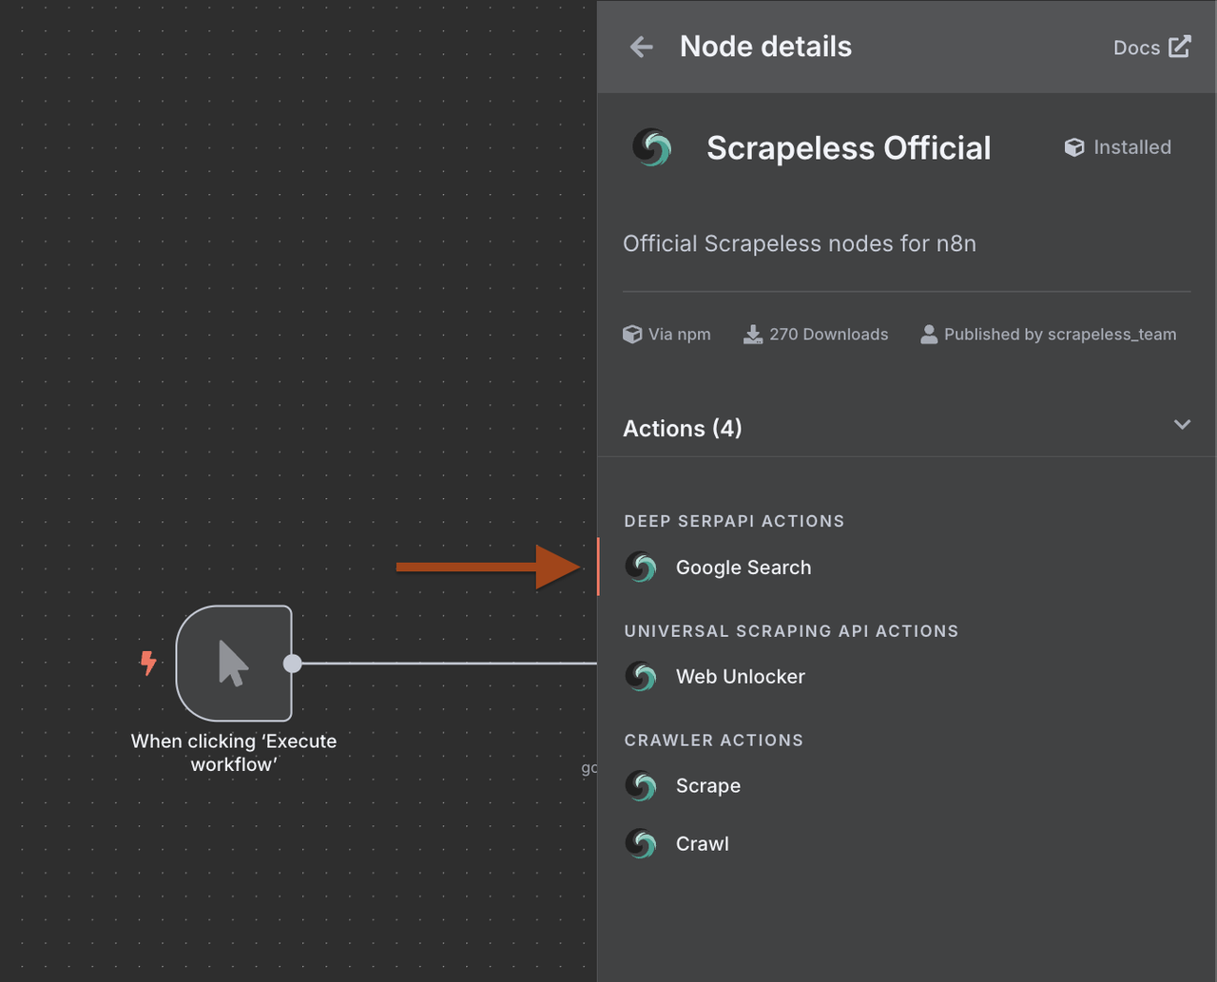Click the 'CRAWLER ACTIONS' section label

point(714,741)
